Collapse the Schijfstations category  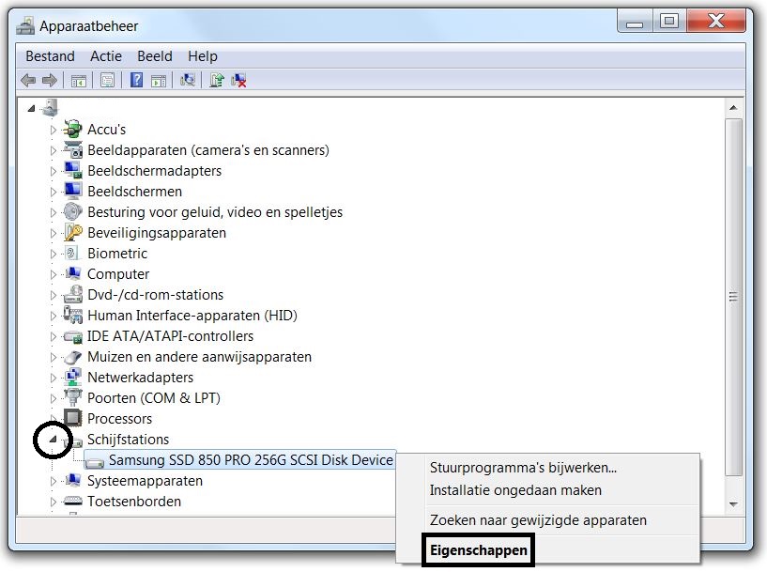click(x=54, y=439)
